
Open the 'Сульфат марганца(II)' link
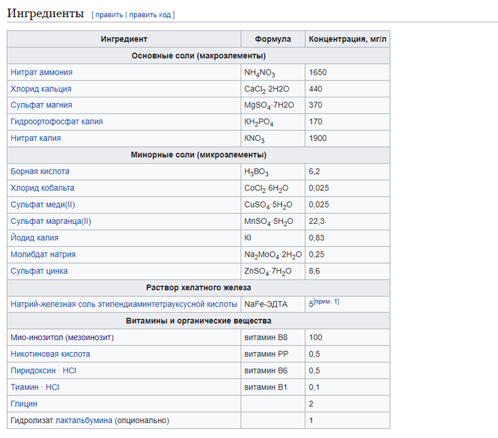[51, 221]
